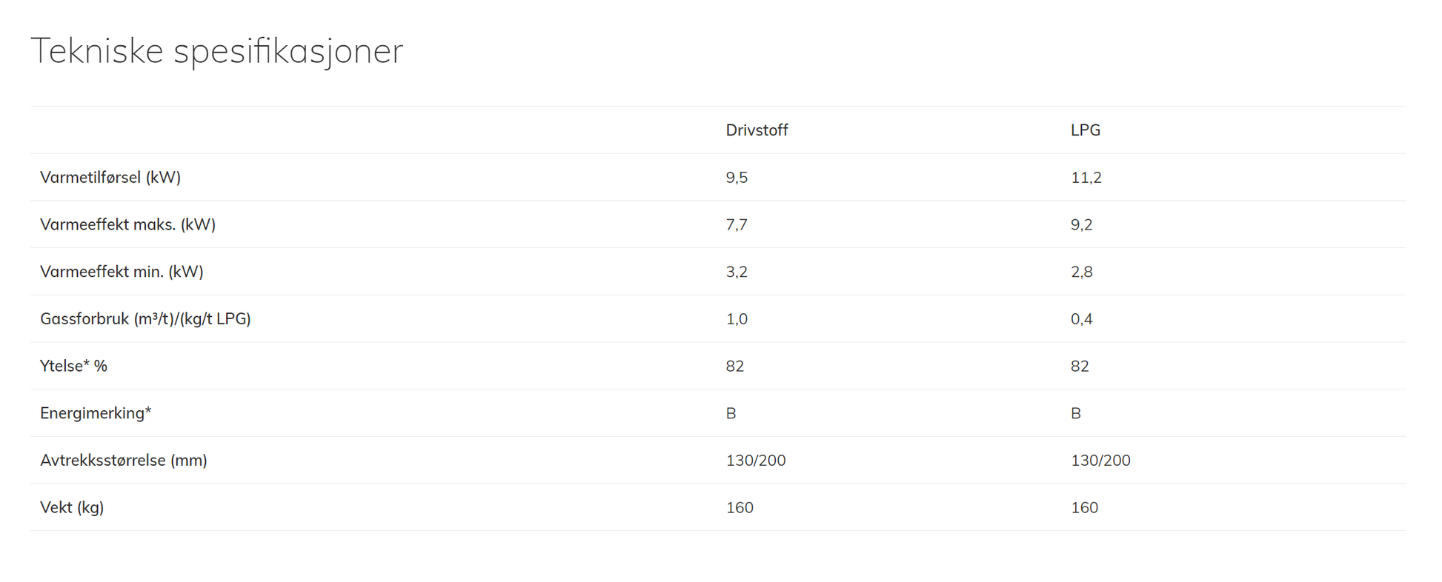Image resolution: width=1442 pixels, height=582 pixels.
Task: Select the 9,2 value under LPG
Action: (x=1081, y=225)
